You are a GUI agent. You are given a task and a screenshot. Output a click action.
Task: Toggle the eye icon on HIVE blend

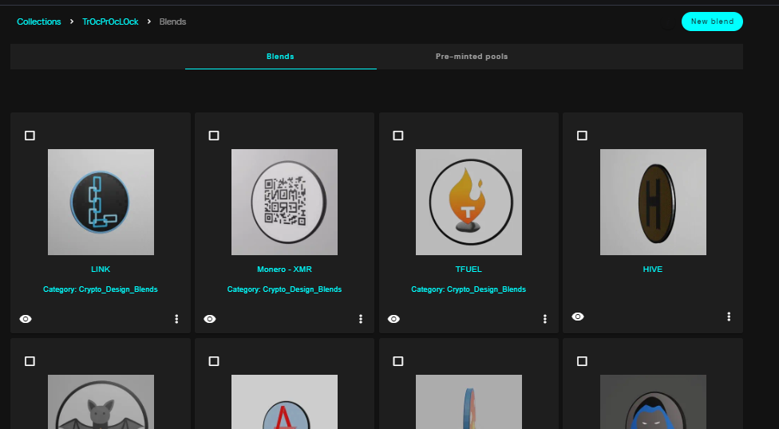coord(578,317)
